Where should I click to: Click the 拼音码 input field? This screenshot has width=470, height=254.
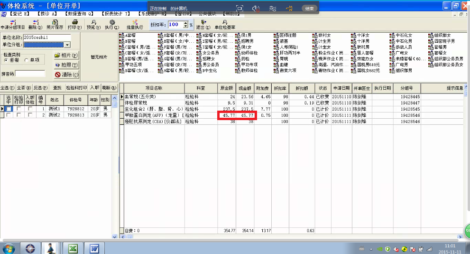30,74
